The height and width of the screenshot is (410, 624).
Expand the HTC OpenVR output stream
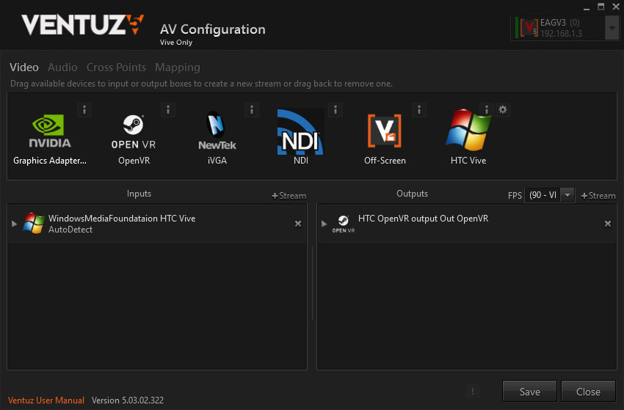324,224
